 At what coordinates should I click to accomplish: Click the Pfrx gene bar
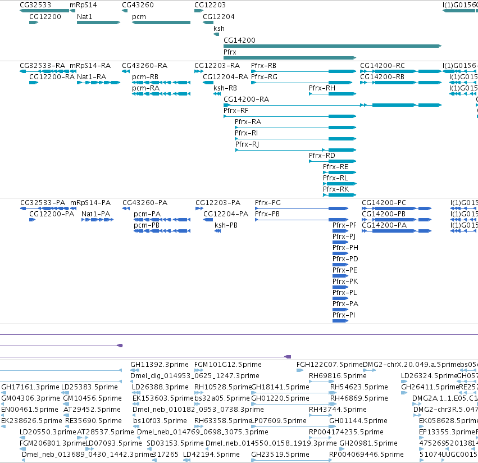point(290,58)
